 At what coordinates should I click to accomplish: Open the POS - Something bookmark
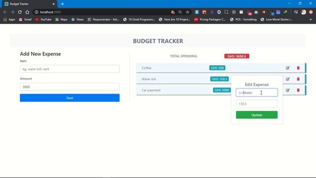pyautogui.click(x=243, y=19)
